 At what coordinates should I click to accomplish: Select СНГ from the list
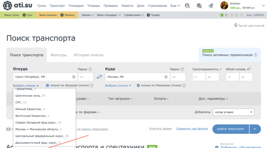[44, 102]
